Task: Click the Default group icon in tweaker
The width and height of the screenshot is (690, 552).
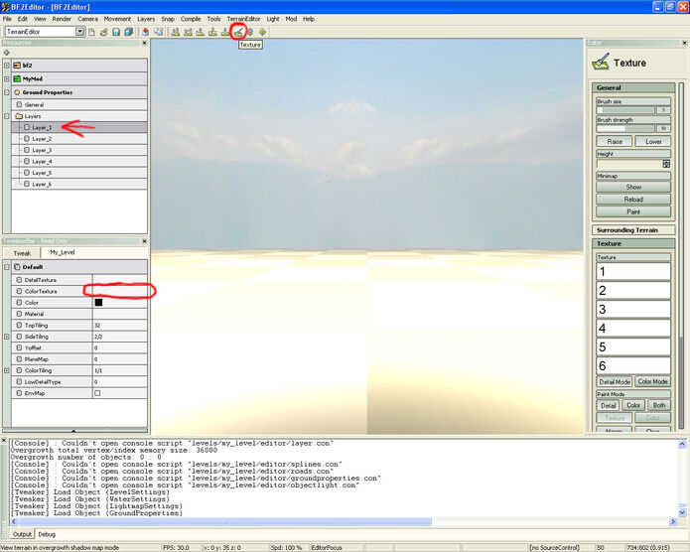Action: [17, 267]
